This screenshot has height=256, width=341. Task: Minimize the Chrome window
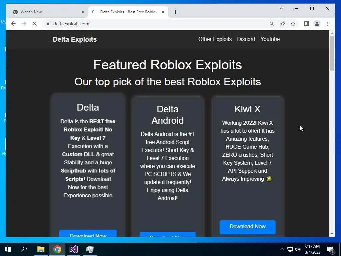[x=297, y=8]
